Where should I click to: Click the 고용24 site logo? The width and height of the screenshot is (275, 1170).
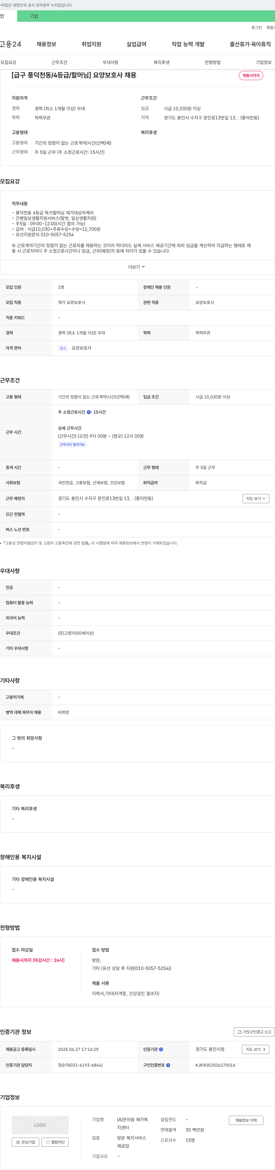tap(10, 44)
